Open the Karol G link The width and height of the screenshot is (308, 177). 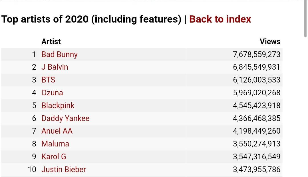click(54, 157)
